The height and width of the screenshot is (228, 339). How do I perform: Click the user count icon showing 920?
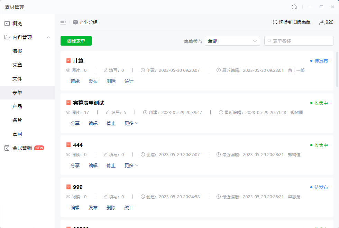(x=322, y=22)
